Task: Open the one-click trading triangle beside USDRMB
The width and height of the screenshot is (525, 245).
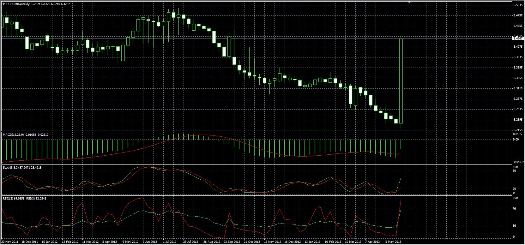Action: tap(3, 4)
